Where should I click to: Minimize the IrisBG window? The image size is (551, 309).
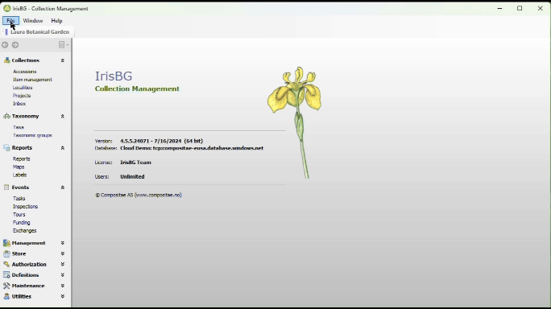(x=499, y=8)
